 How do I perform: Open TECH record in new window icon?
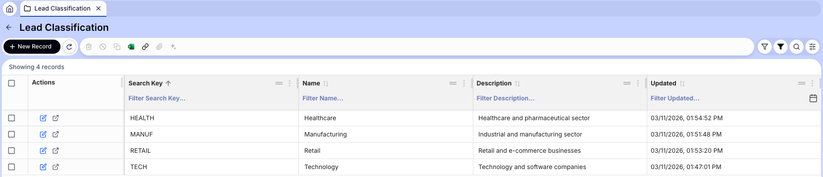pos(56,167)
